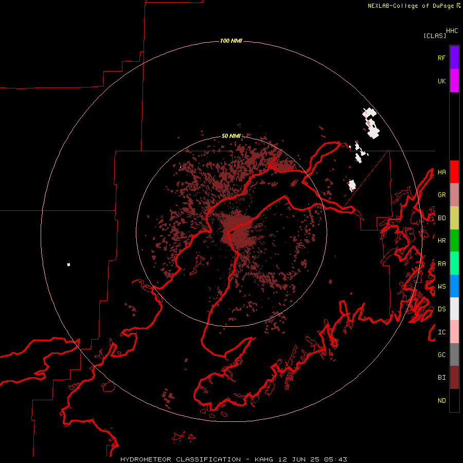This screenshot has width=463, height=463.
Task: Click the 50 NMI range ring label
Action: coord(231,136)
